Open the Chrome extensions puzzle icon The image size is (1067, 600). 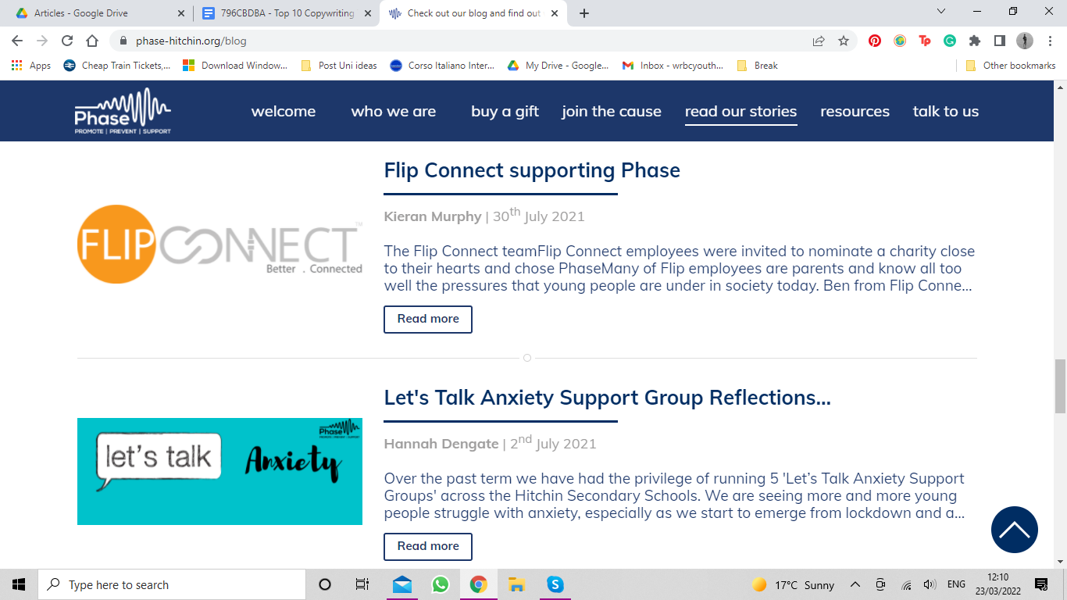tap(974, 41)
